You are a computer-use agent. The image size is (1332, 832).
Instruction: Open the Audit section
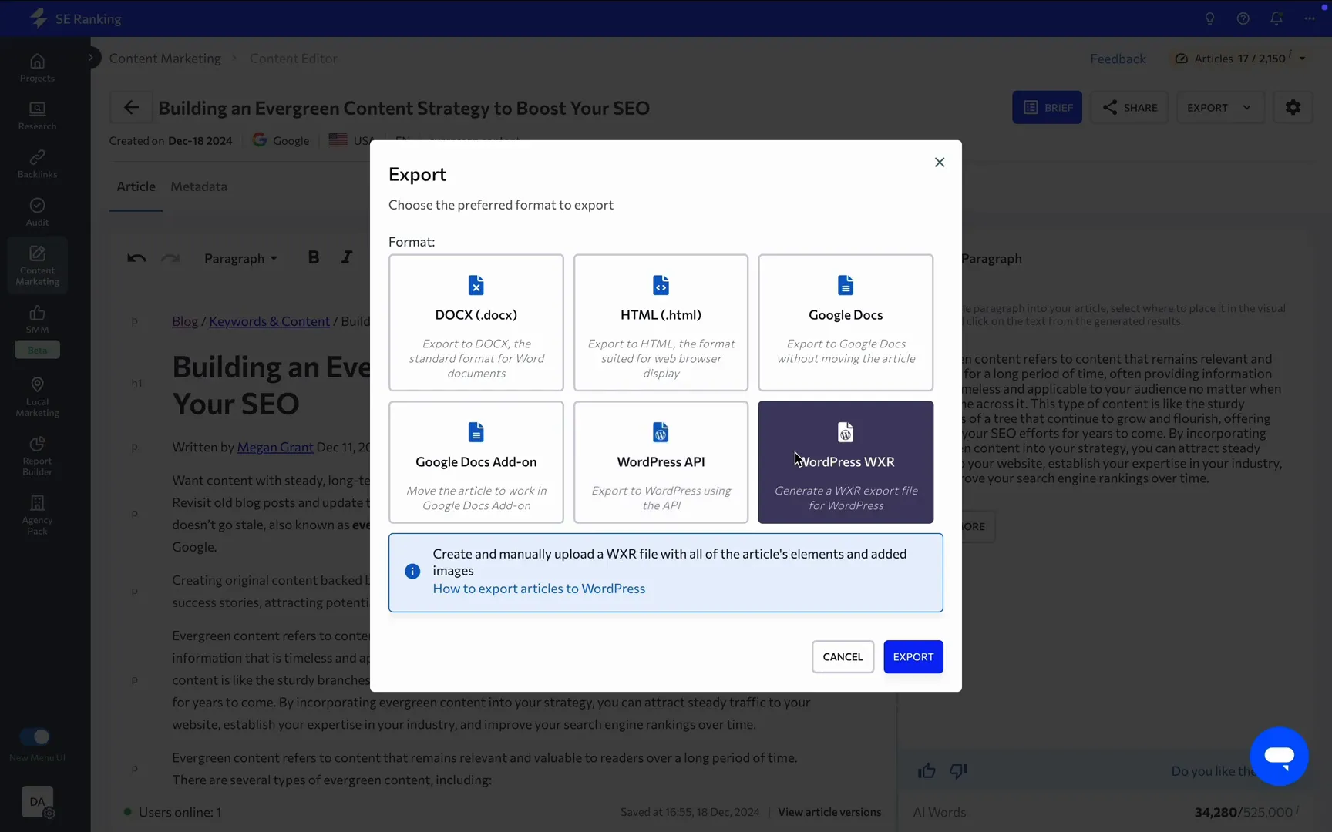click(x=36, y=212)
